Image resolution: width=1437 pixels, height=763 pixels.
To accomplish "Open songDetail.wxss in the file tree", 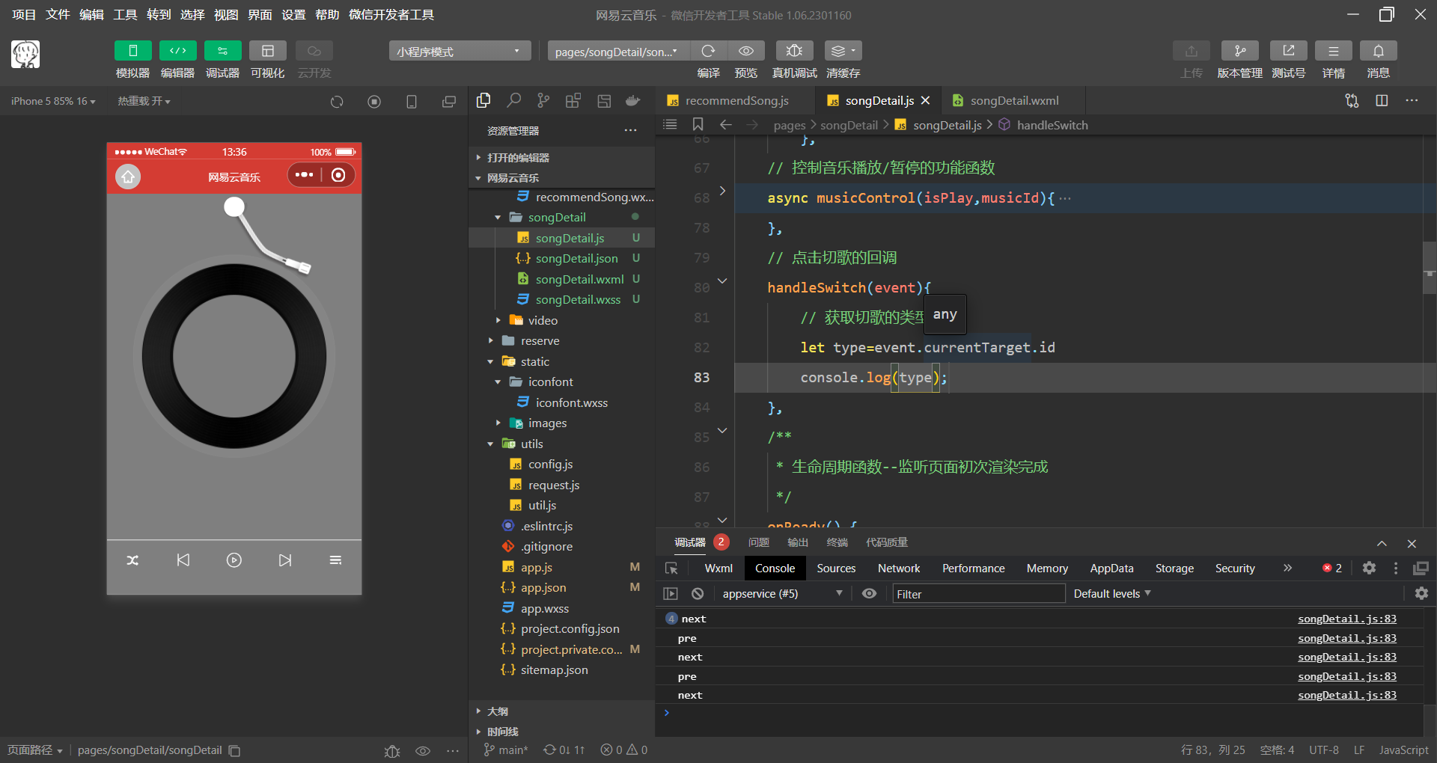I will [578, 299].
